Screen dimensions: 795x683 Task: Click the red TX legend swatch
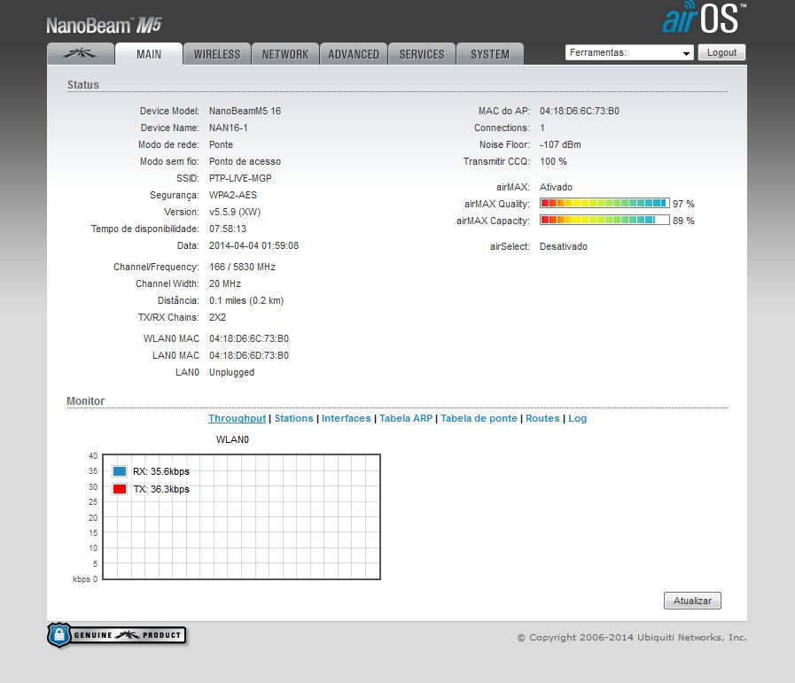click(120, 489)
